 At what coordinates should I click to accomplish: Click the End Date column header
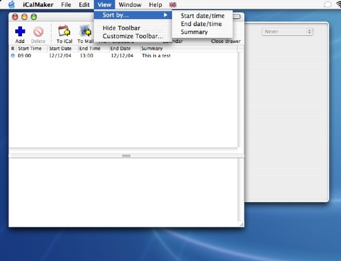(124, 49)
